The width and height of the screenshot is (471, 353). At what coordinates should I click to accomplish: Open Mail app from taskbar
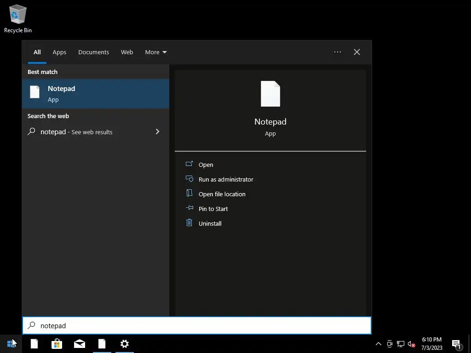[79, 344]
